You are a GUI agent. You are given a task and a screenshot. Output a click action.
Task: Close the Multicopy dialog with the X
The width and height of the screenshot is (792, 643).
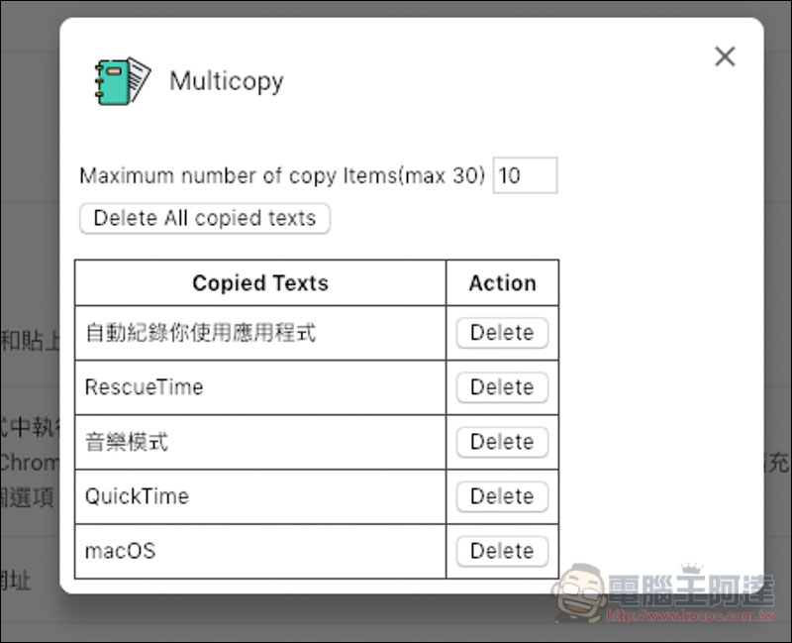(x=725, y=56)
